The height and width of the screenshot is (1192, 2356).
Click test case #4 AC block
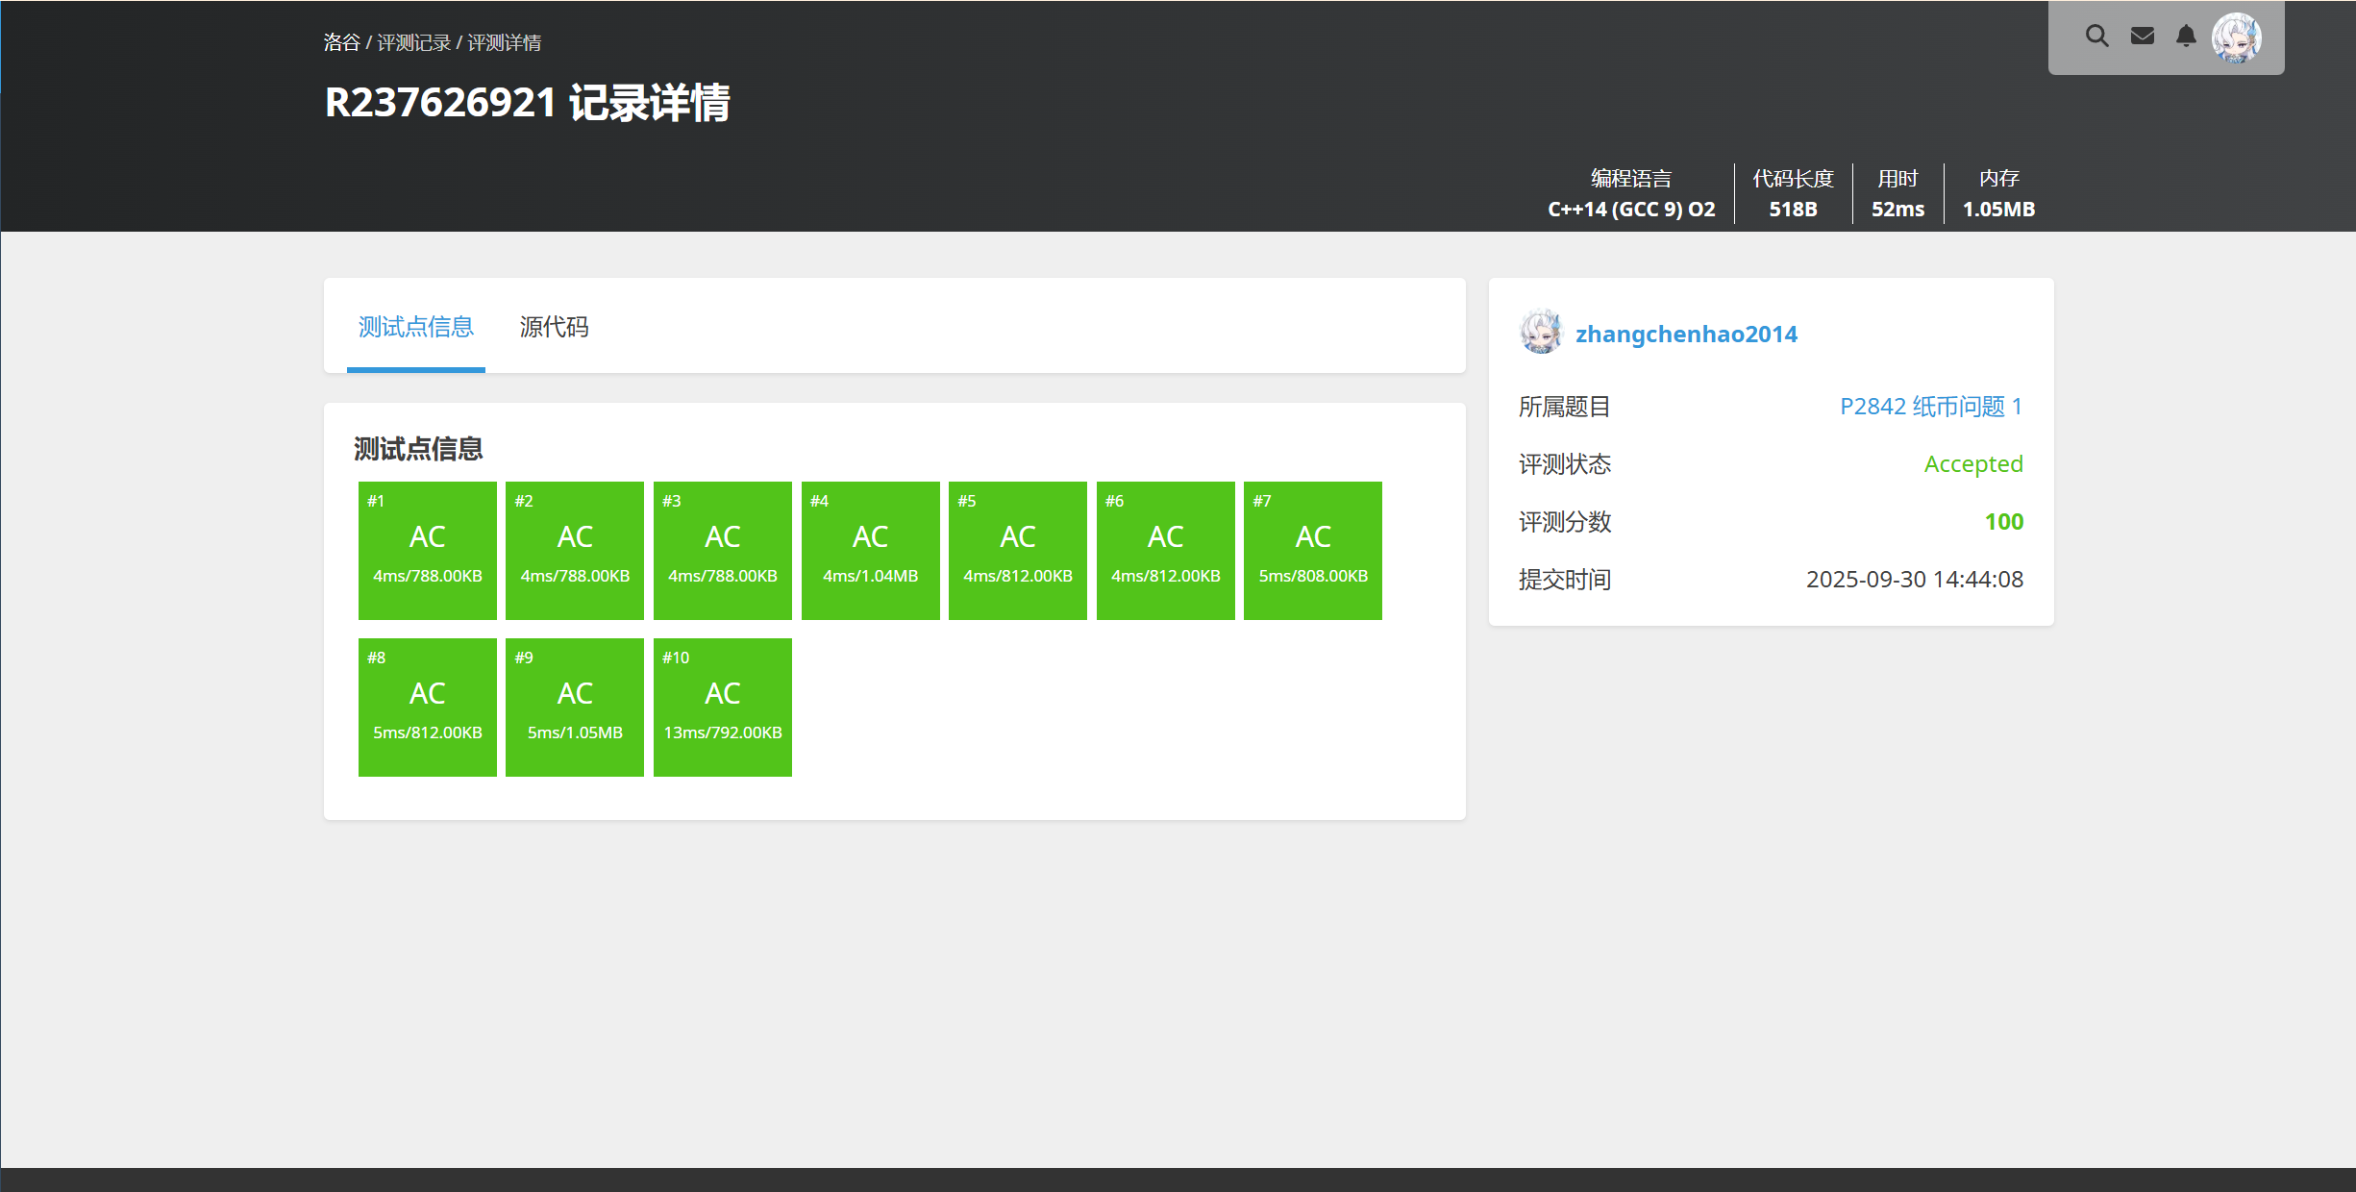click(x=870, y=550)
